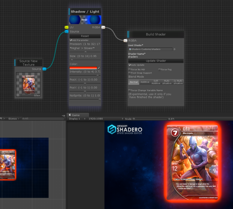The width and height of the screenshot is (233, 209).
Task: Click the Build Shader RGBA input connector
Action: coord(125,40)
